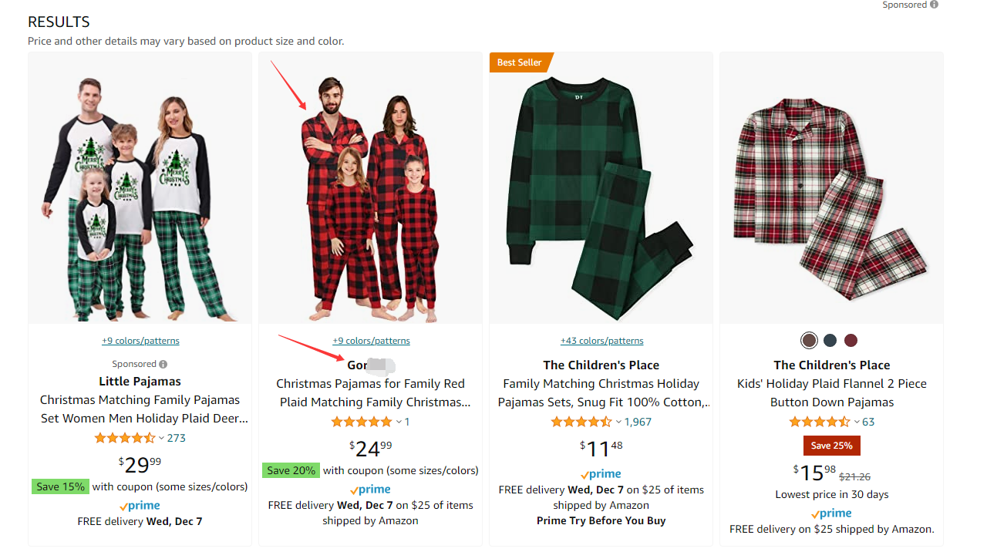Click the prime logo under Lowest price in 30 days

point(832,513)
